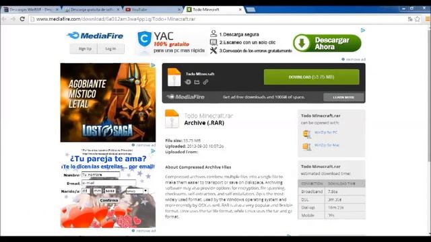431x242 pixels.
Task: Click the dd day field in ad
Action: pos(86,191)
